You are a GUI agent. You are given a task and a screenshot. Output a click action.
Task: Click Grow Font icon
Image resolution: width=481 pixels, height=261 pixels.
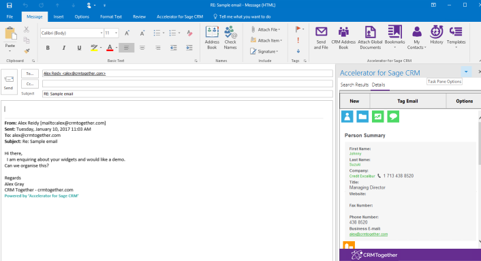tap(127, 33)
